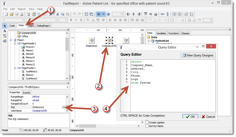Open the style dropdown in the format toolbar

[x=23, y=20]
